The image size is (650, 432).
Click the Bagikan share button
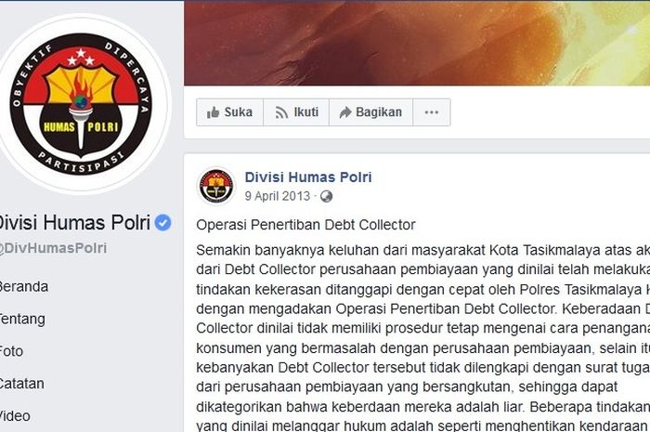point(371,112)
